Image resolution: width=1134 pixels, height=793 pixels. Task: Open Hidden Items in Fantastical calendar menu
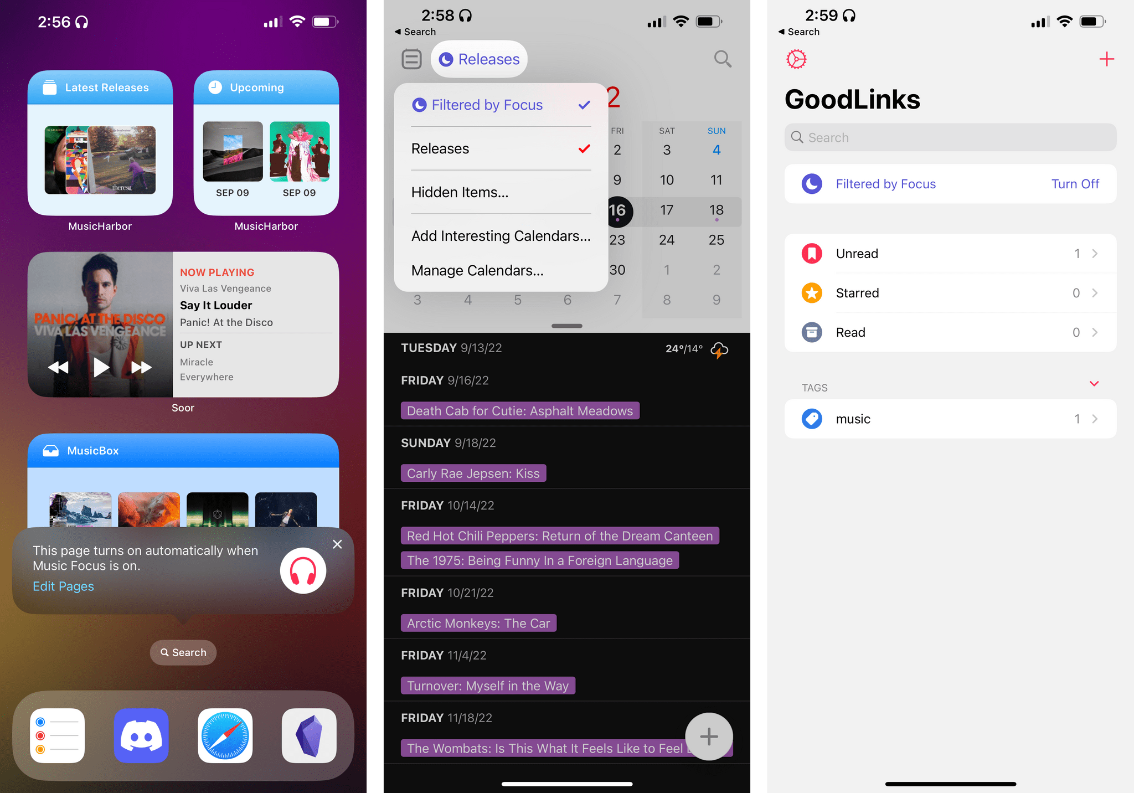(461, 192)
